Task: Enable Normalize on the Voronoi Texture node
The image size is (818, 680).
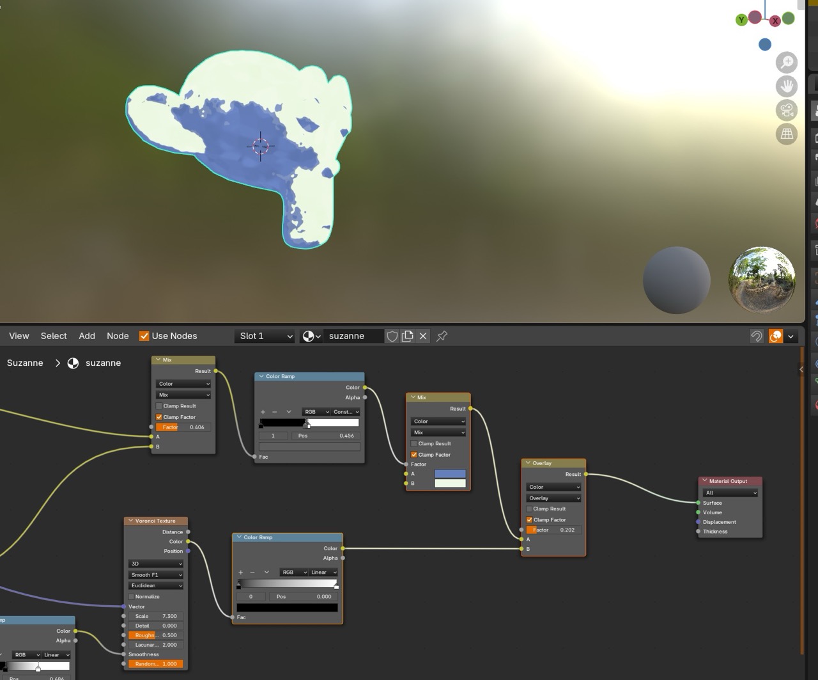Action: tap(132, 597)
